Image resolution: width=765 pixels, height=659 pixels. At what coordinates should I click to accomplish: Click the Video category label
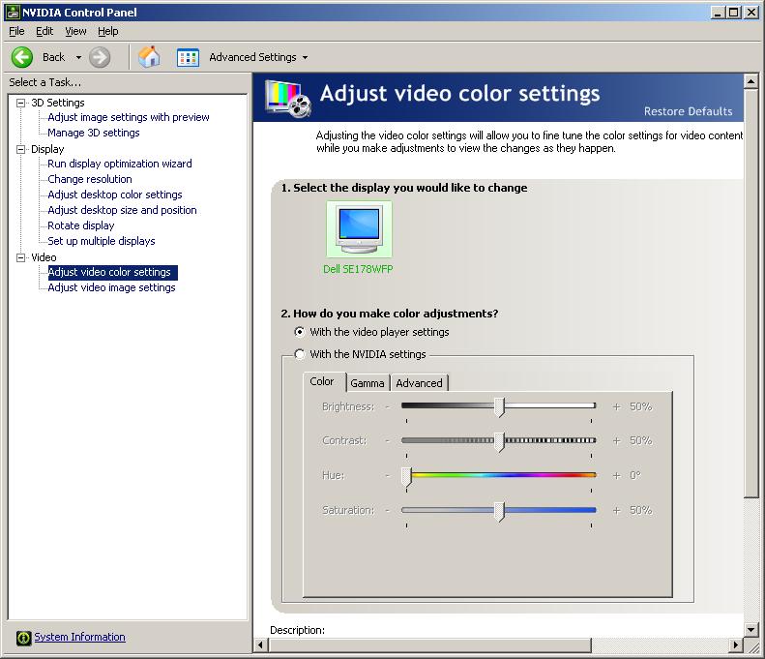point(44,257)
